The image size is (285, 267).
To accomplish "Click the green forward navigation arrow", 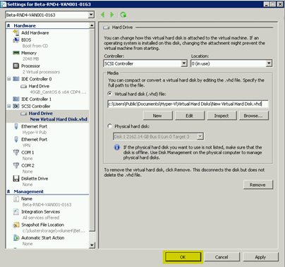I will pyautogui.click(x=112, y=15).
